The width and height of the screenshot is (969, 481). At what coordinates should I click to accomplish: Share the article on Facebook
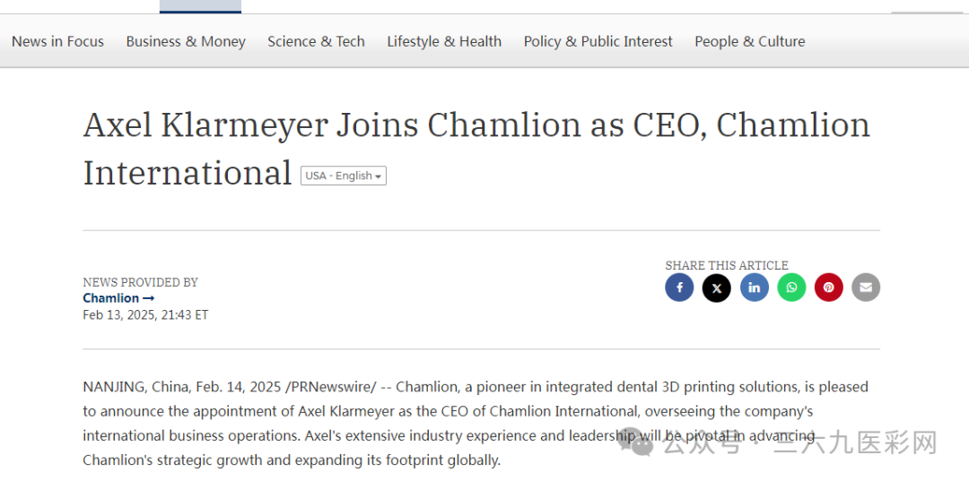click(679, 288)
